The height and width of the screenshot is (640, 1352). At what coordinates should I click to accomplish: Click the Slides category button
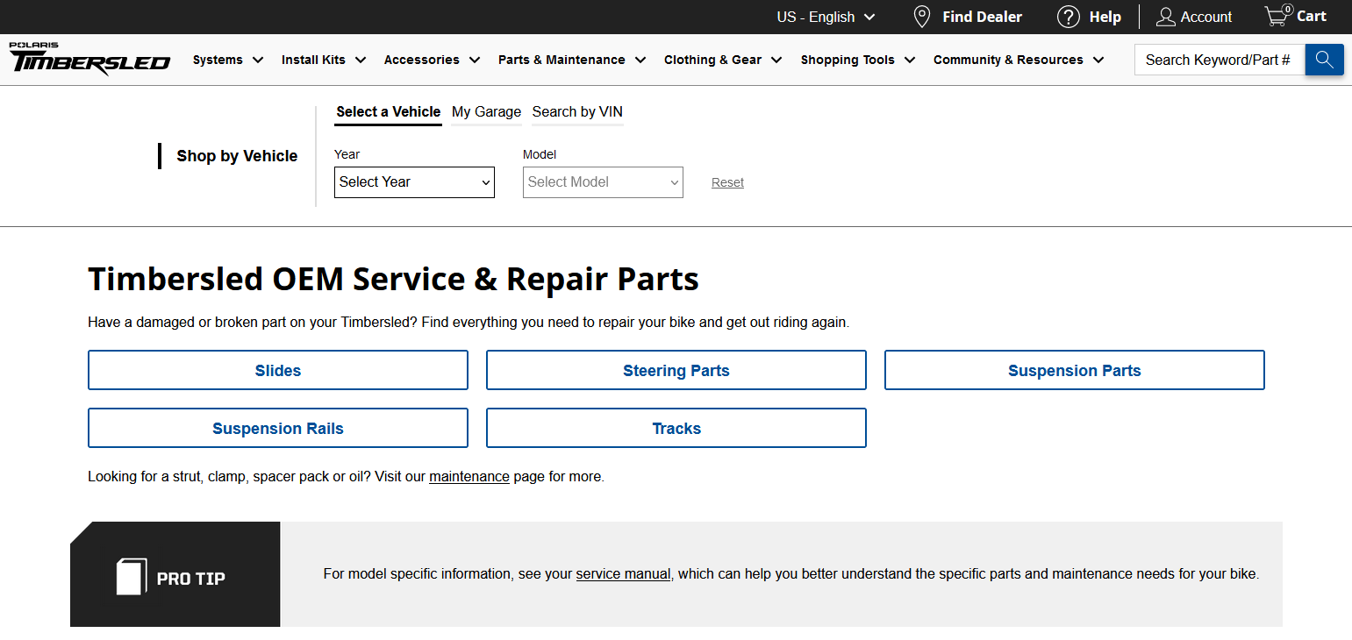point(278,371)
